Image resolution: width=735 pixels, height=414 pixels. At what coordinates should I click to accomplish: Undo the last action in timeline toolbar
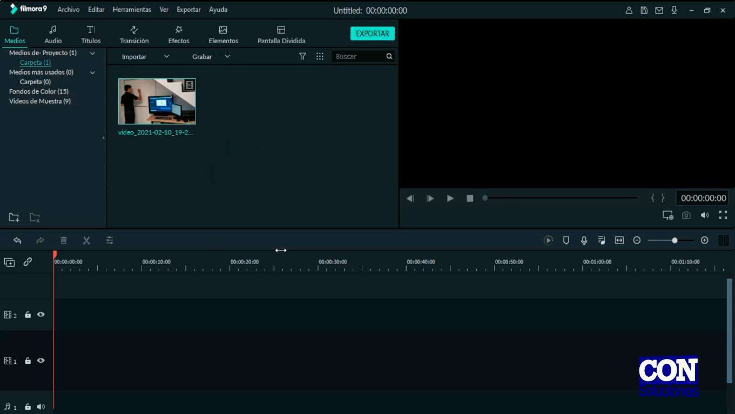(x=17, y=240)
